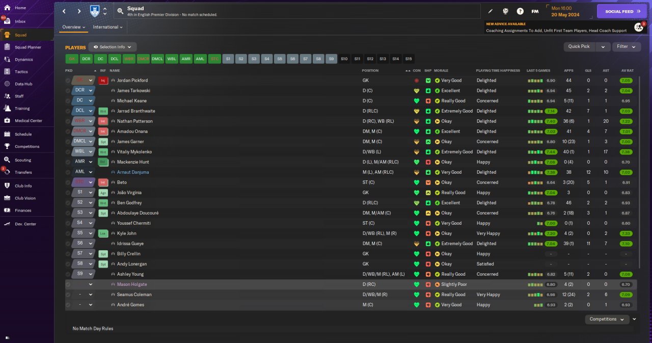652x343 pixels.
Task: Open the Competitions screen
Action: pyautogui.click(x=27, y=146)
